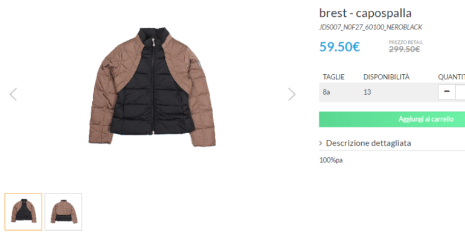This screenshot has height=244, width=465.
Task: Click the quantity input field
Action: click(461, 92)
